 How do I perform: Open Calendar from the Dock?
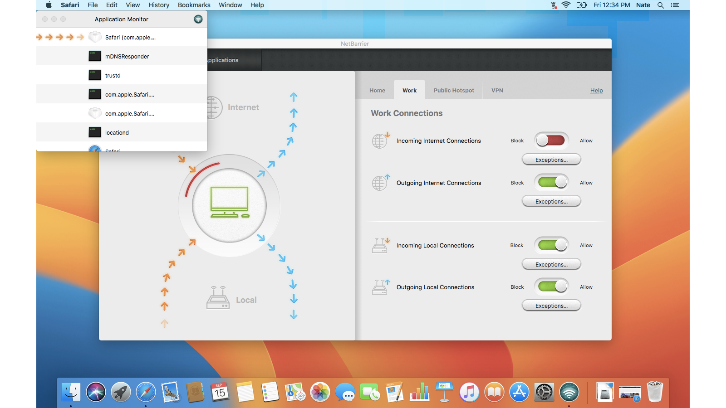pyautogui.click(x=220, y=392)
